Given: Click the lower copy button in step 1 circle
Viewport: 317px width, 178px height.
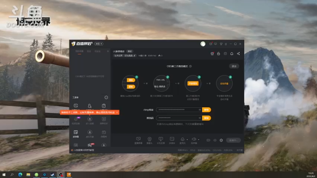Looking at the screenshot, I should tap(131, 87).
